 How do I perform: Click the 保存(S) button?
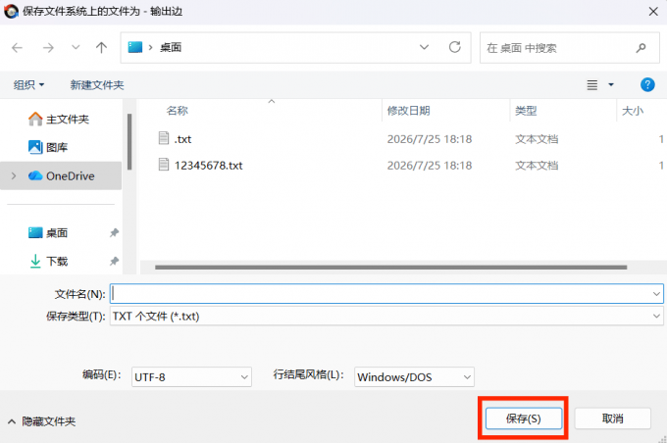[524, 418]
